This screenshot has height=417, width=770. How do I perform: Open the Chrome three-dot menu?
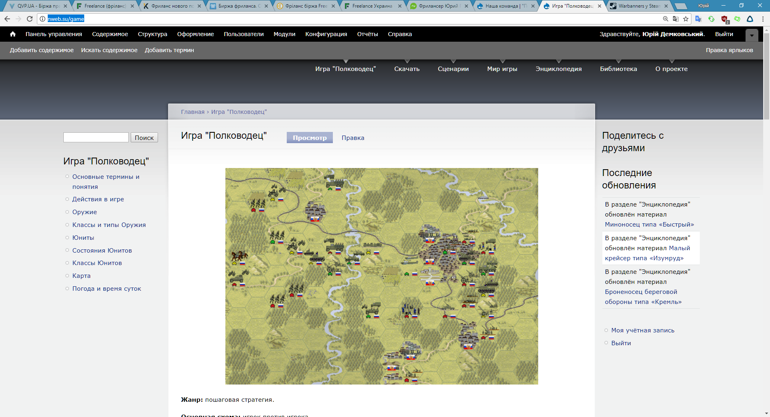point(763,19)
